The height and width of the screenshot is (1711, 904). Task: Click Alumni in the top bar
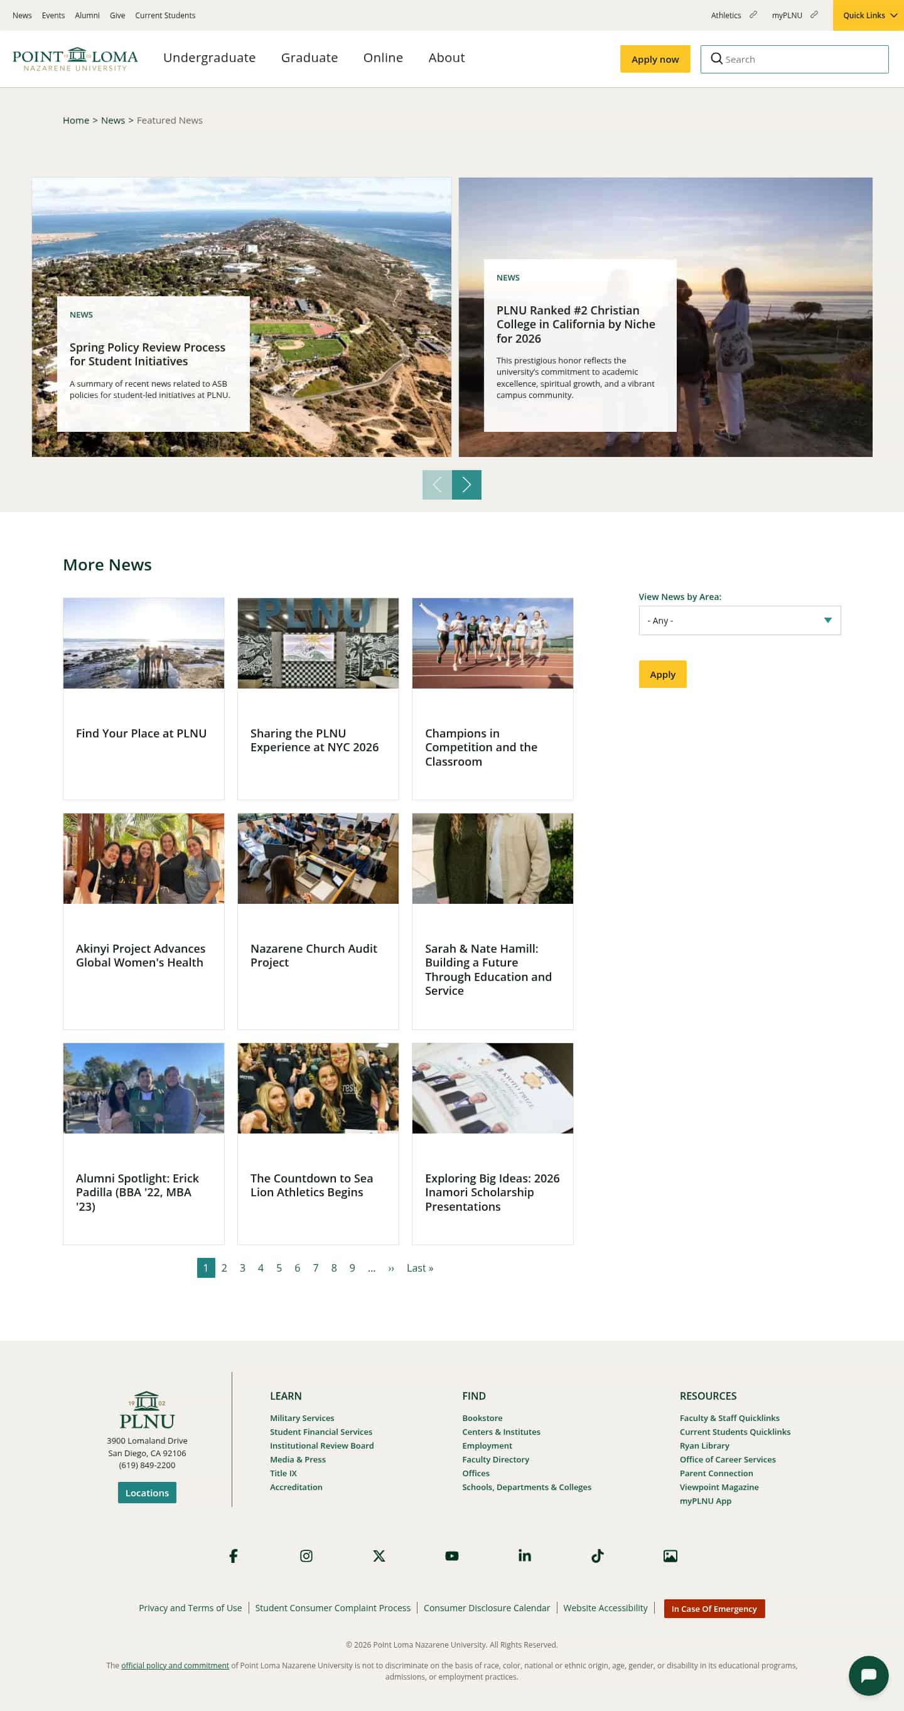[87, 15]
